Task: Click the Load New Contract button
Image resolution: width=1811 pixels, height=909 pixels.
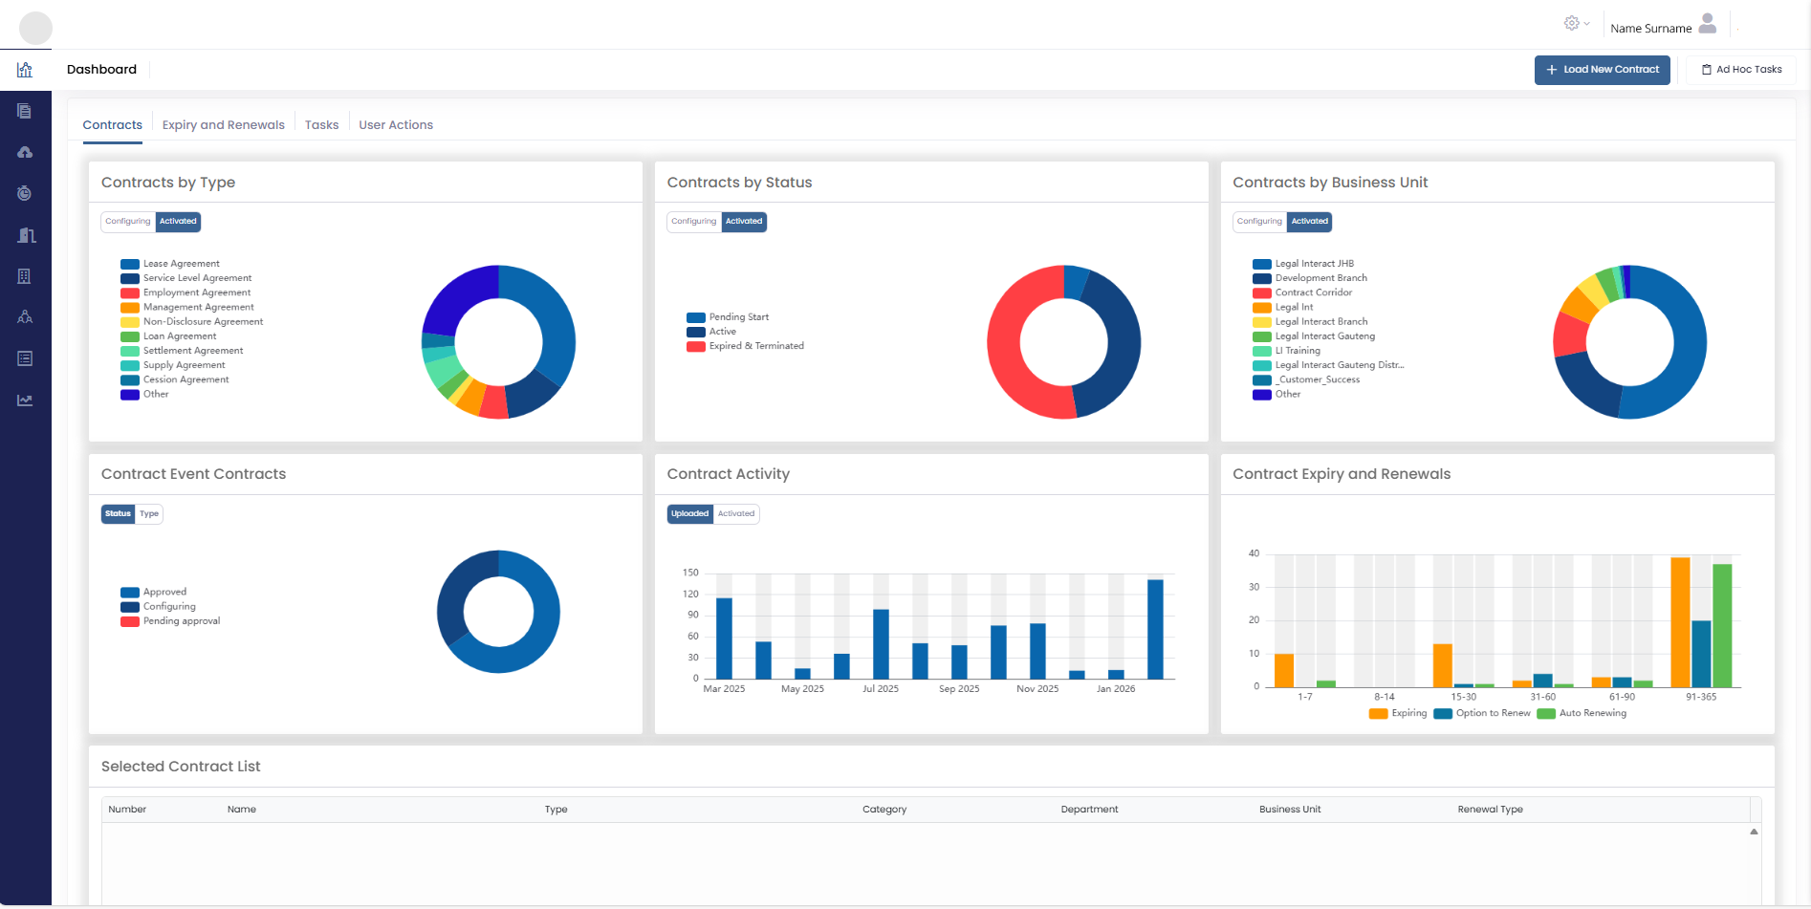Action: click(1602, 70)
